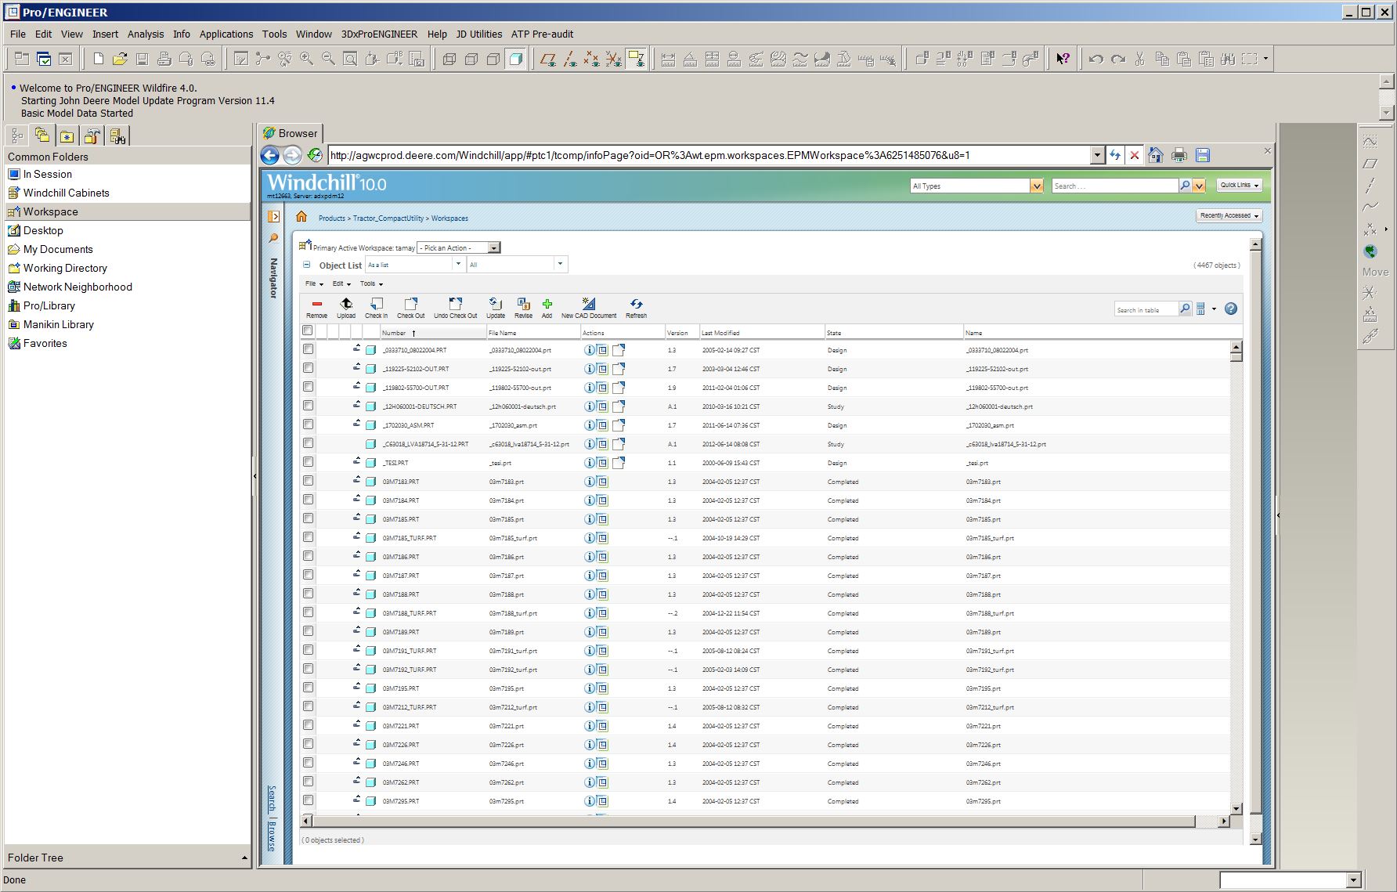
Task: Click the browser Back arrow button
Action: (270, 155)
